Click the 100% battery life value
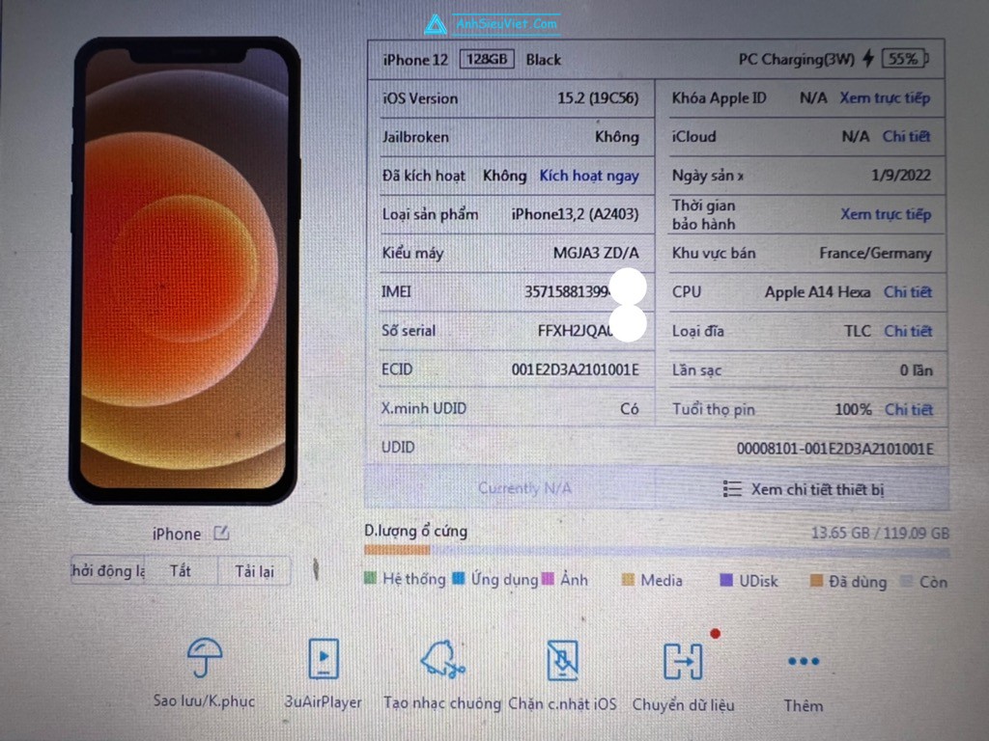 tap(853, 409)
